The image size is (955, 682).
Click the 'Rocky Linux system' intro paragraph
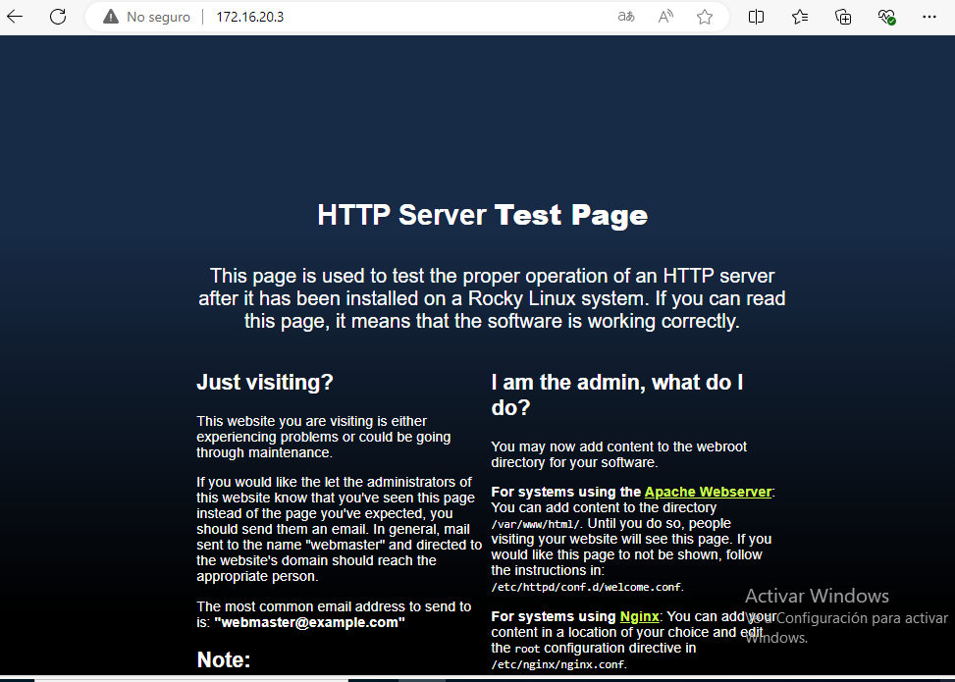click(492, 298)
